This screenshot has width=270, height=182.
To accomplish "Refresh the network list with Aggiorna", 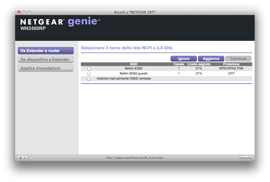I will coord(211,59).
